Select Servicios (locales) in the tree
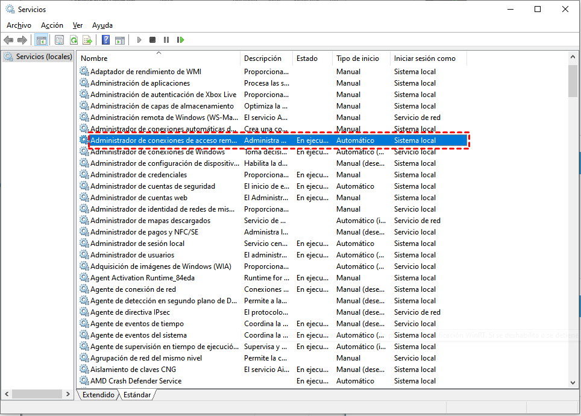Viewport: 581px width, 416px height. tap(37, 56)
